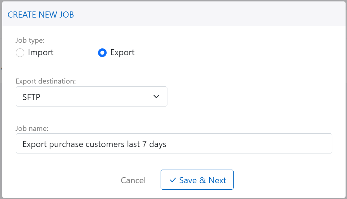This screenshot has height=199, width=347.
Task: Click the checkmark icon on Save & Next
Action: click(173, 180)
